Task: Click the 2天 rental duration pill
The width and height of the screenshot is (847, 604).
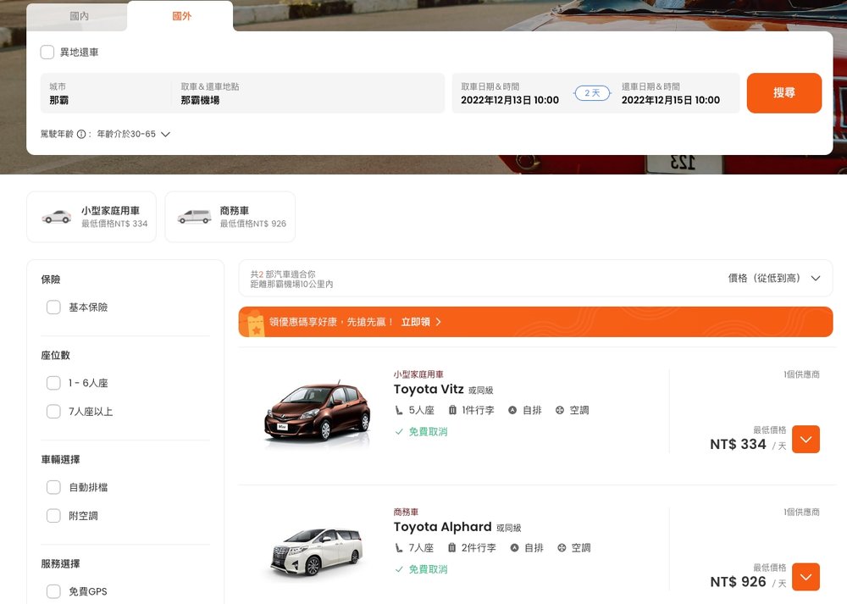Action: coord(591,93)
